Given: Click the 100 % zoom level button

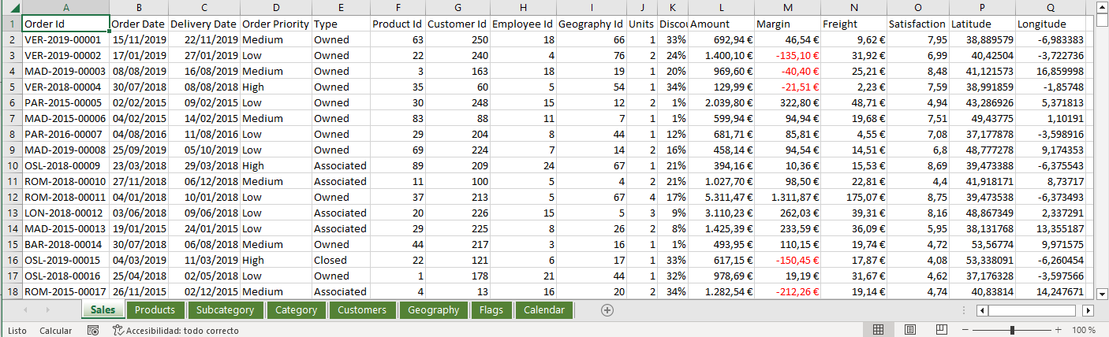Looking at the screenshot, I should (x=1084, y=331).
